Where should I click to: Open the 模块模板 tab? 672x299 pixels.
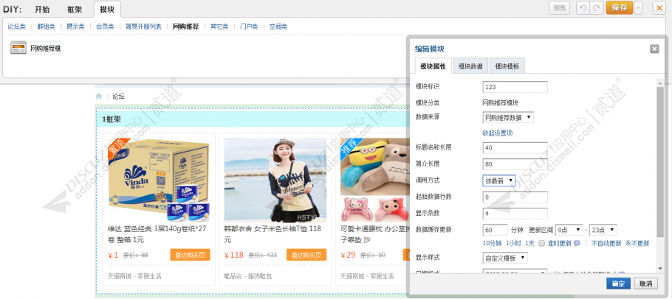(x=507, y=66)
